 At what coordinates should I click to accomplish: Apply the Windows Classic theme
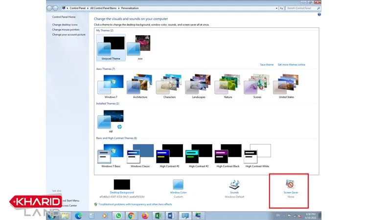pyautogui.click(x=140, y=155)
